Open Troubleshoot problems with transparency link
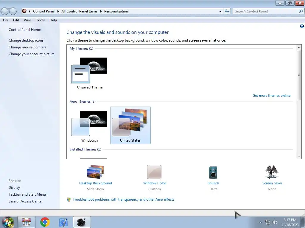305x228 pixels. click(x=123, y=199)
